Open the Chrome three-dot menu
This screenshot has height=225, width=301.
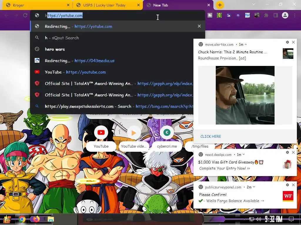pyautogui.click(x=295, y=15)
